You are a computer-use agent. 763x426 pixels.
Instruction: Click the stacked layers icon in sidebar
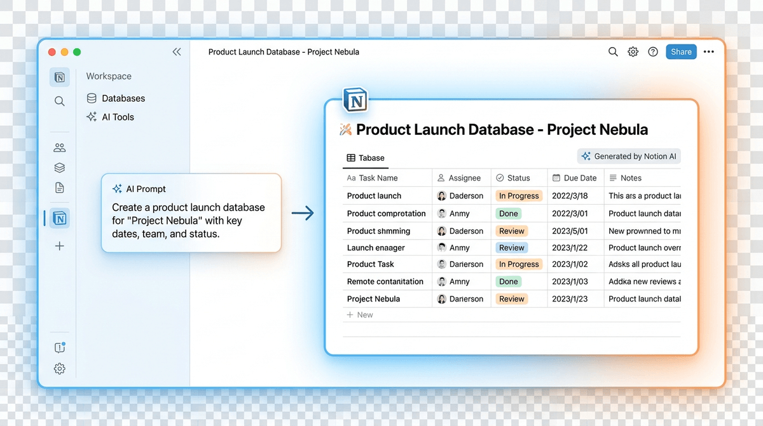click(59, 168)
